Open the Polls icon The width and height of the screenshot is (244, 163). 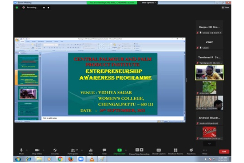(x=91, y=150)
